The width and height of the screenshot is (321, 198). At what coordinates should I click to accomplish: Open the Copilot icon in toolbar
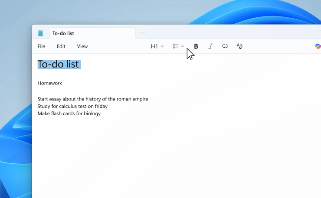pos(318,46)
